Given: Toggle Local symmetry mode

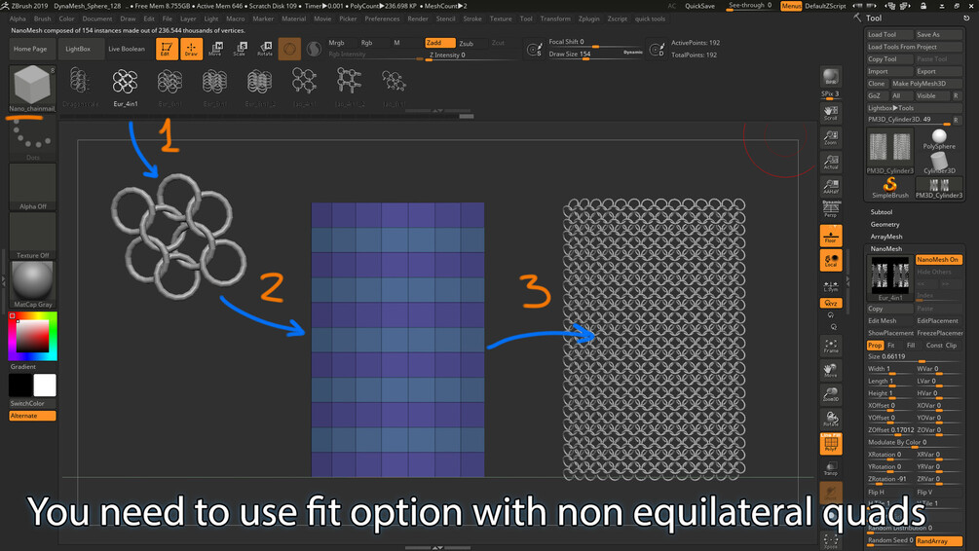Looking at the screenshot, I should point(830,260).
